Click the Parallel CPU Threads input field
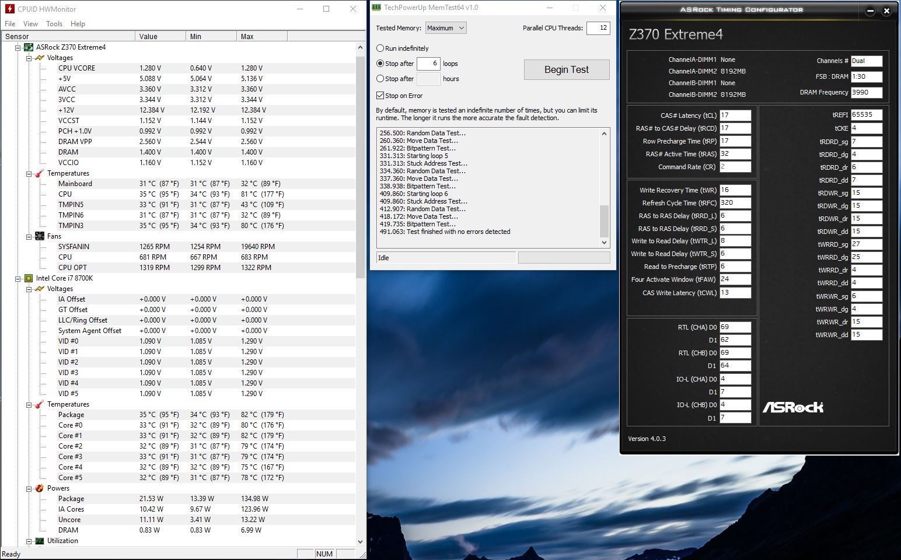901x560 pixels. point(598,28)
